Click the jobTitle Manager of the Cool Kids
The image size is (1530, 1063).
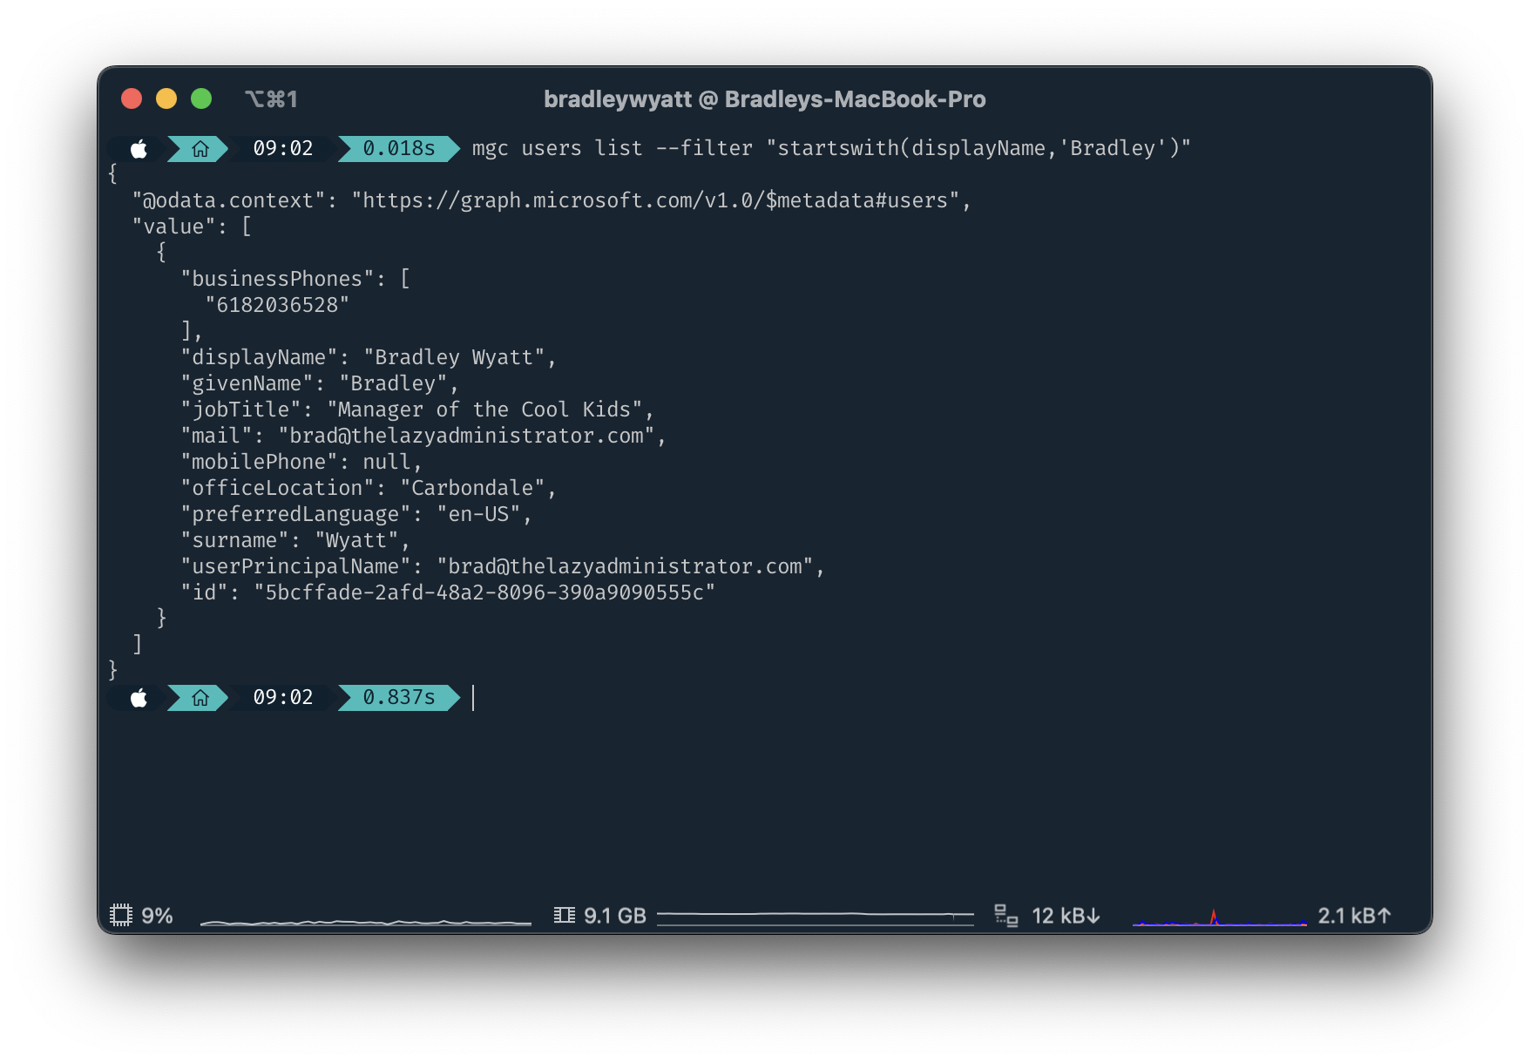click(x=484, y=410)
